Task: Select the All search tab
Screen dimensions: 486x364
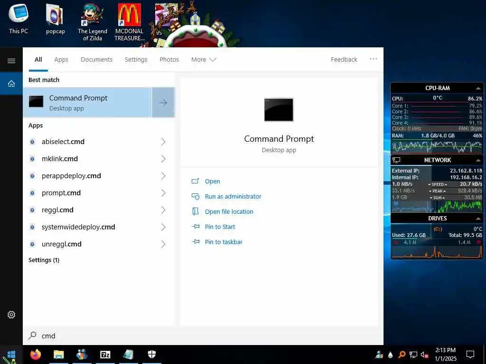Action: 38,59
